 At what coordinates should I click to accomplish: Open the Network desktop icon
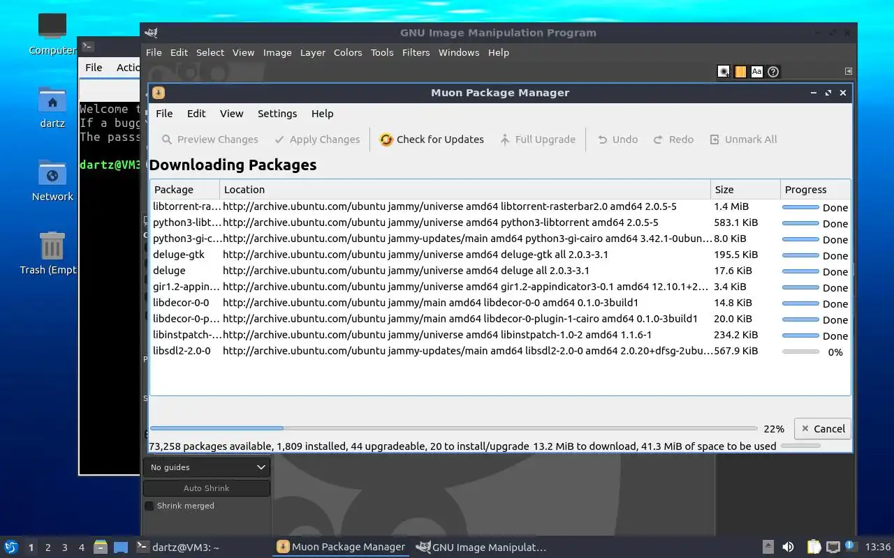(x=52, y=180)
